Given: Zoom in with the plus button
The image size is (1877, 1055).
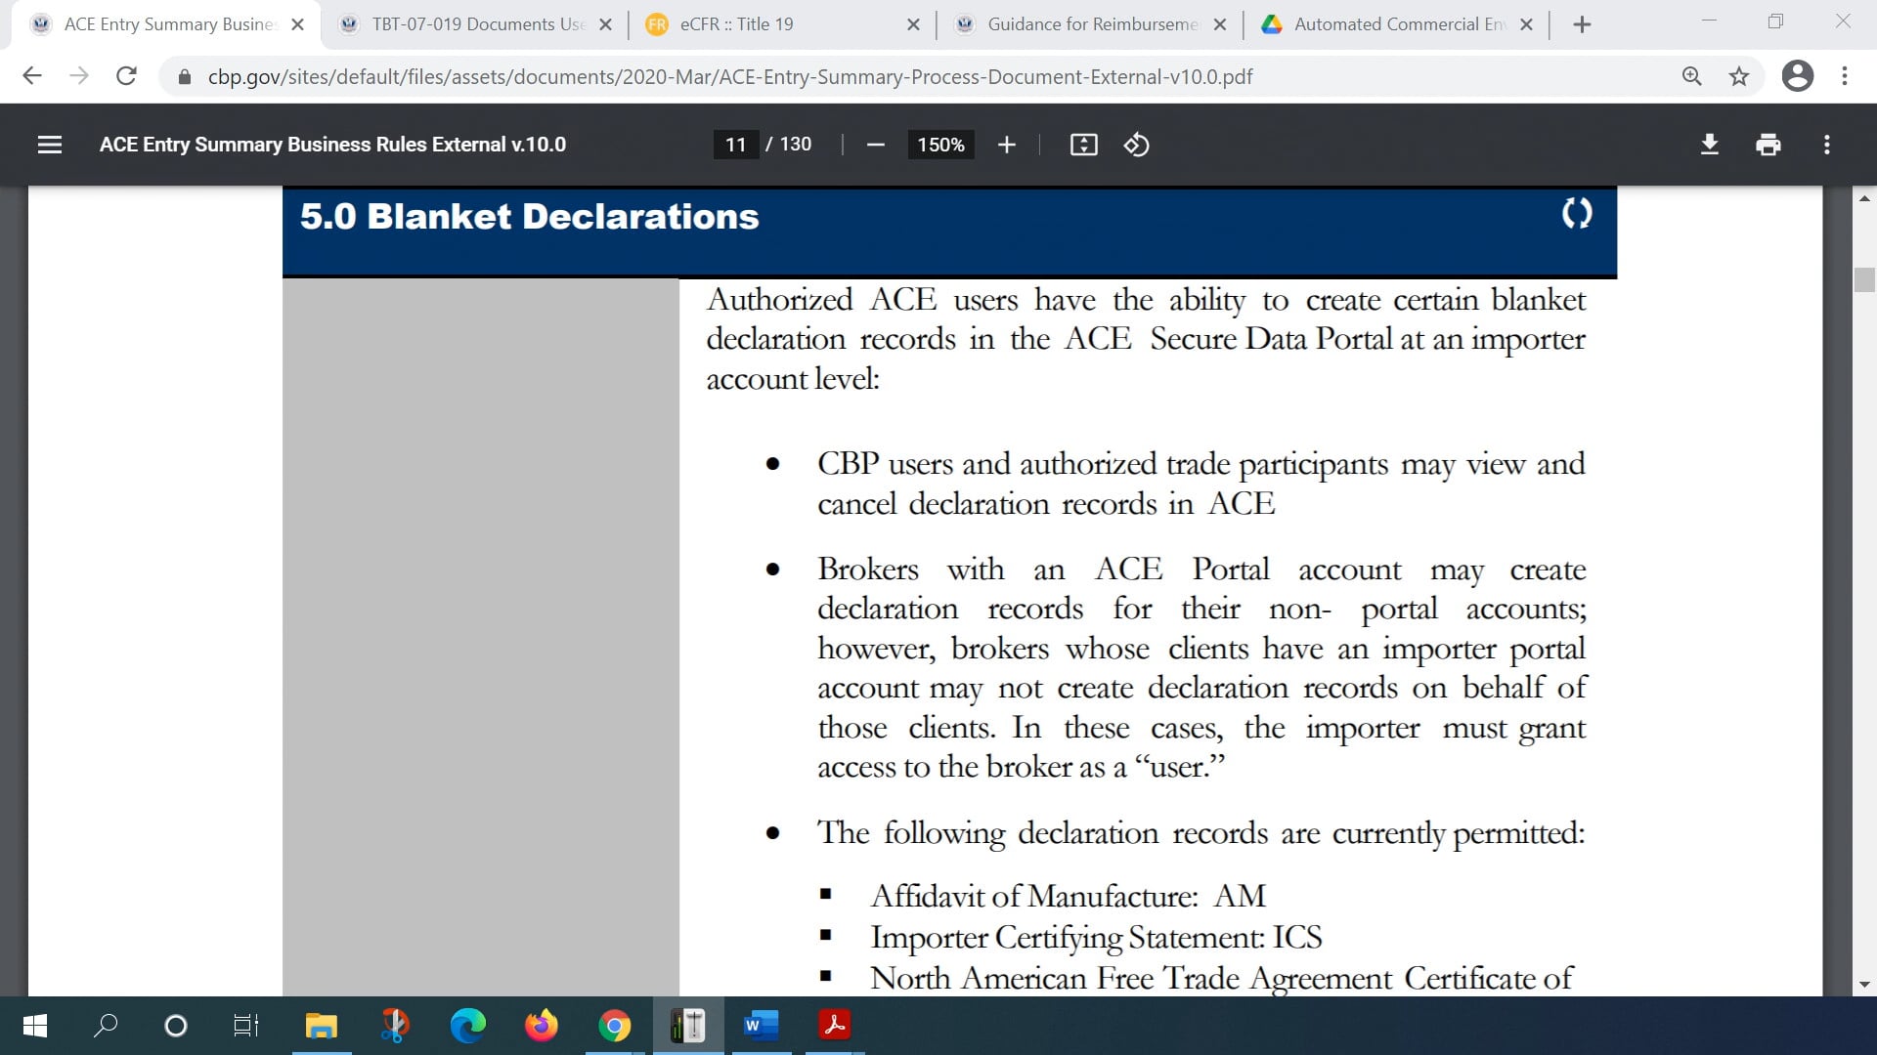Looking at the screenshot, I should click(x=1006, y=145).
